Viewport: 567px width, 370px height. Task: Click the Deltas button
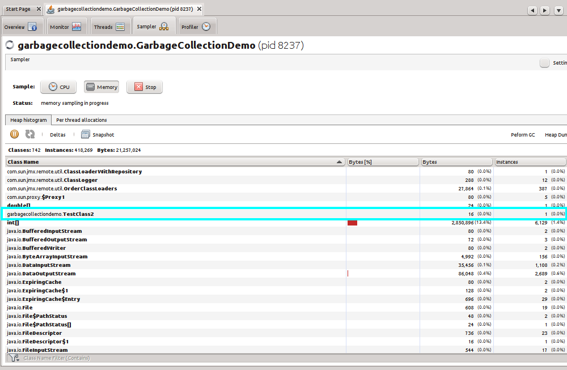pos(57,135)
